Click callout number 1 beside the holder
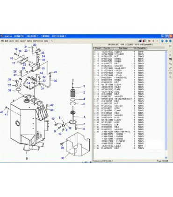173x197 pixels. tap(84, 117)
